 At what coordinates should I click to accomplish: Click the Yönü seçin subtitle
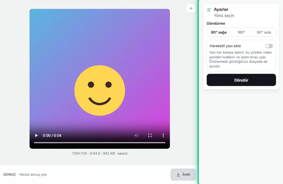pos(224,16)
